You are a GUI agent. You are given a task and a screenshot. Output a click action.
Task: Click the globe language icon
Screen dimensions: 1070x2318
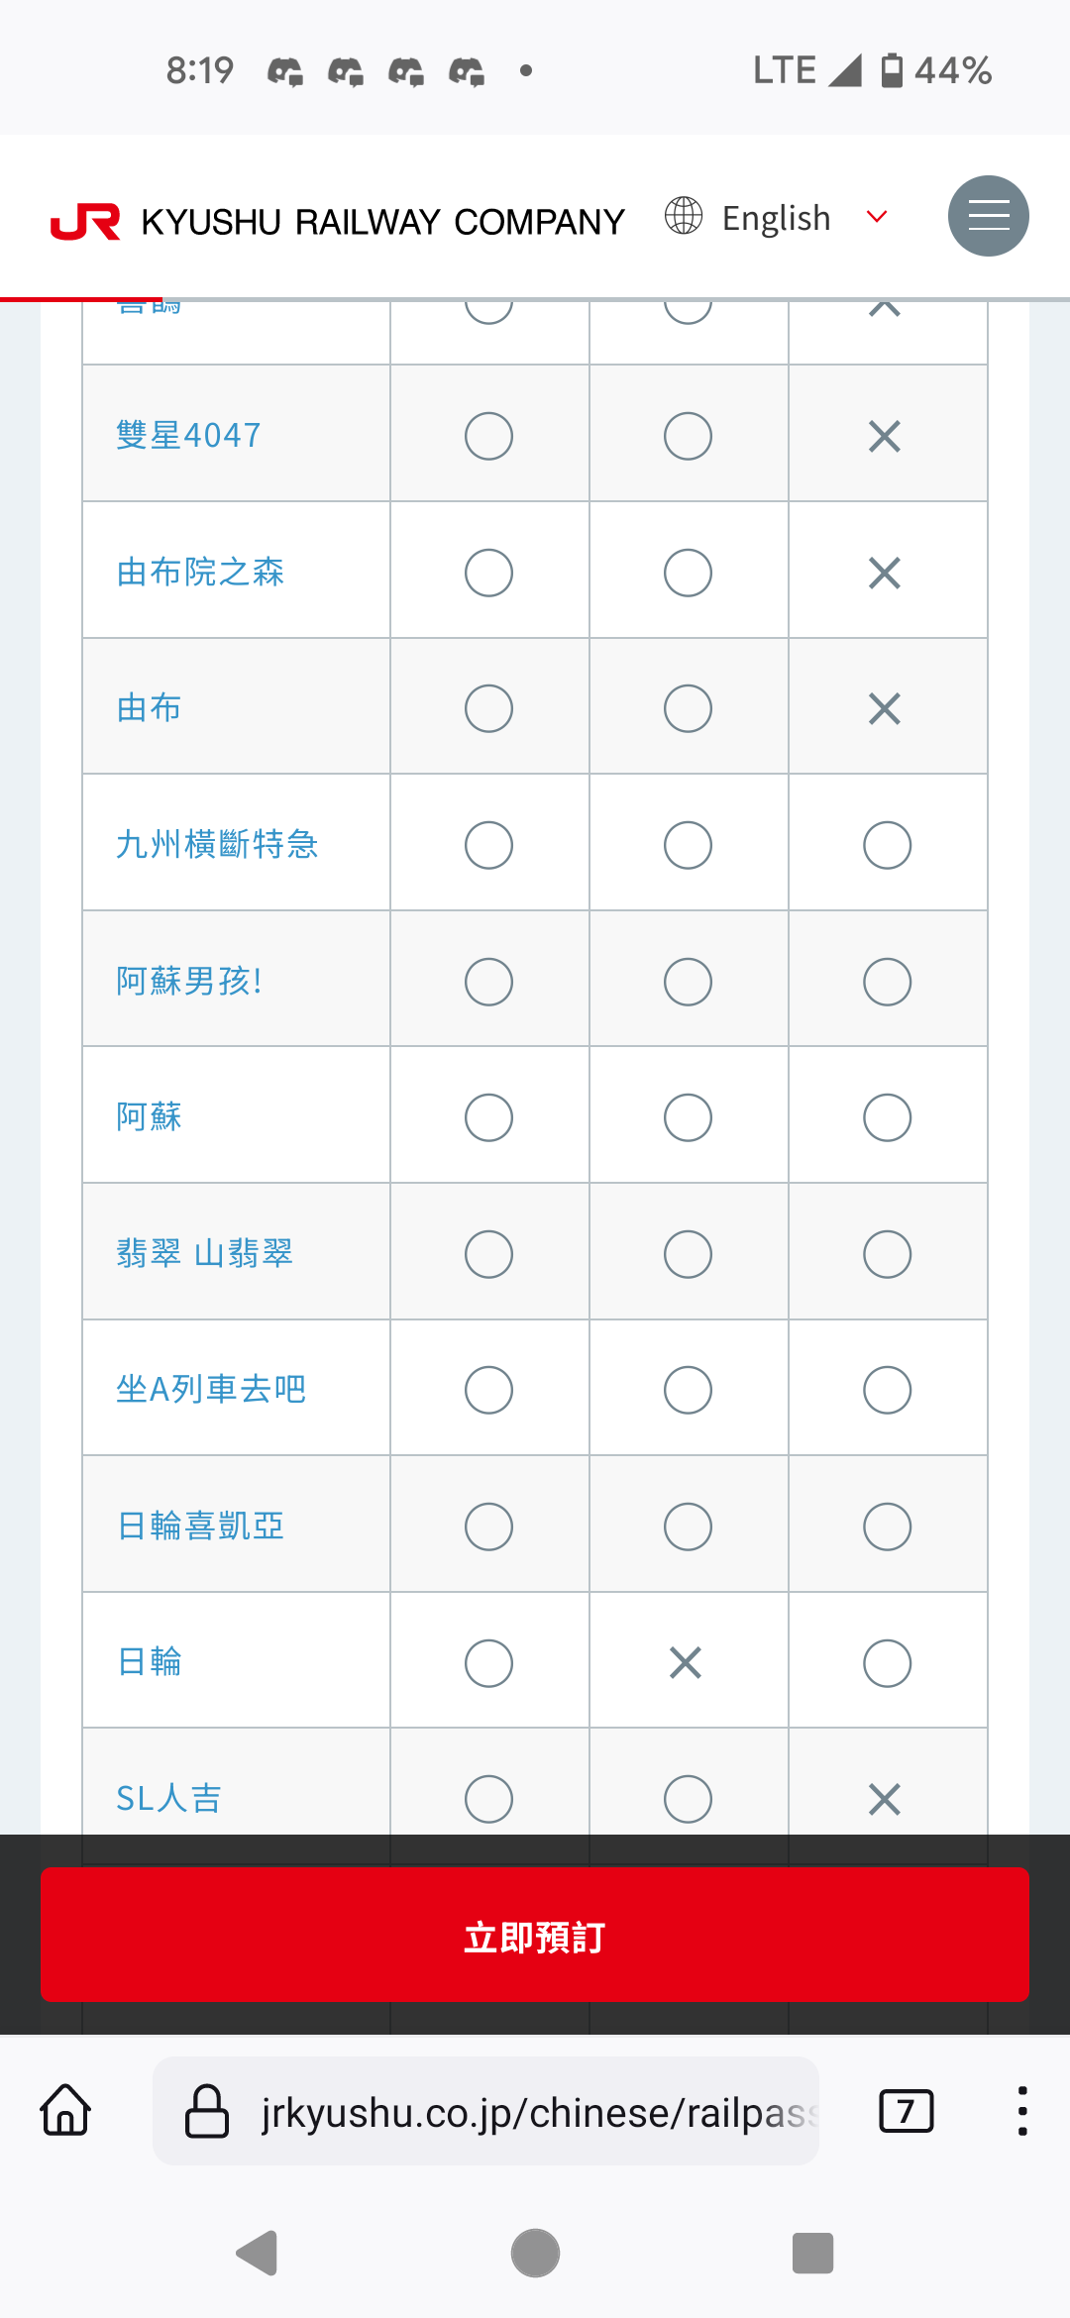point(684,216)
